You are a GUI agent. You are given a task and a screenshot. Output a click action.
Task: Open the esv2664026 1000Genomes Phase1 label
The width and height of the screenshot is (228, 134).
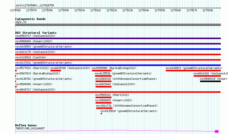[126, 79]
